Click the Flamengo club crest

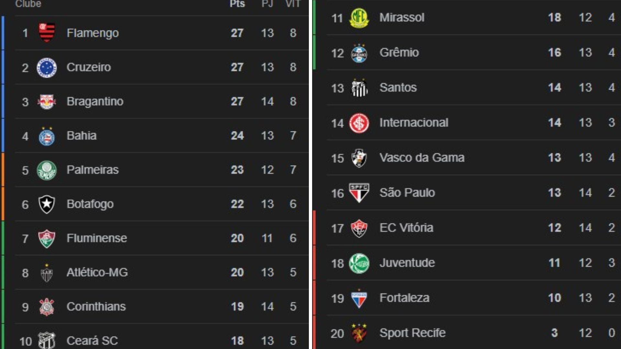coord(47,33)
